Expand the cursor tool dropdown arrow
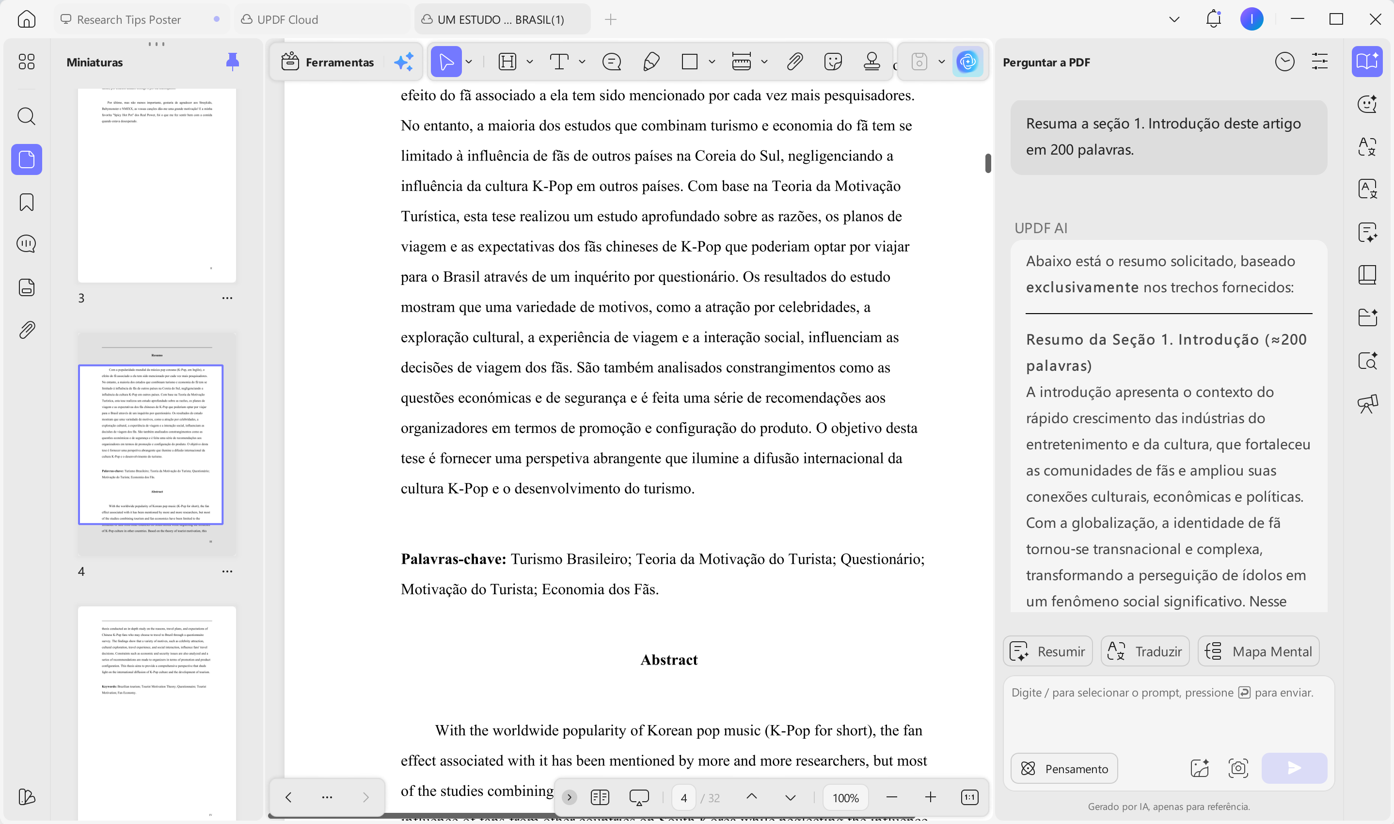This screenshot has height=824, width=1394. click(x=469, y=62)
